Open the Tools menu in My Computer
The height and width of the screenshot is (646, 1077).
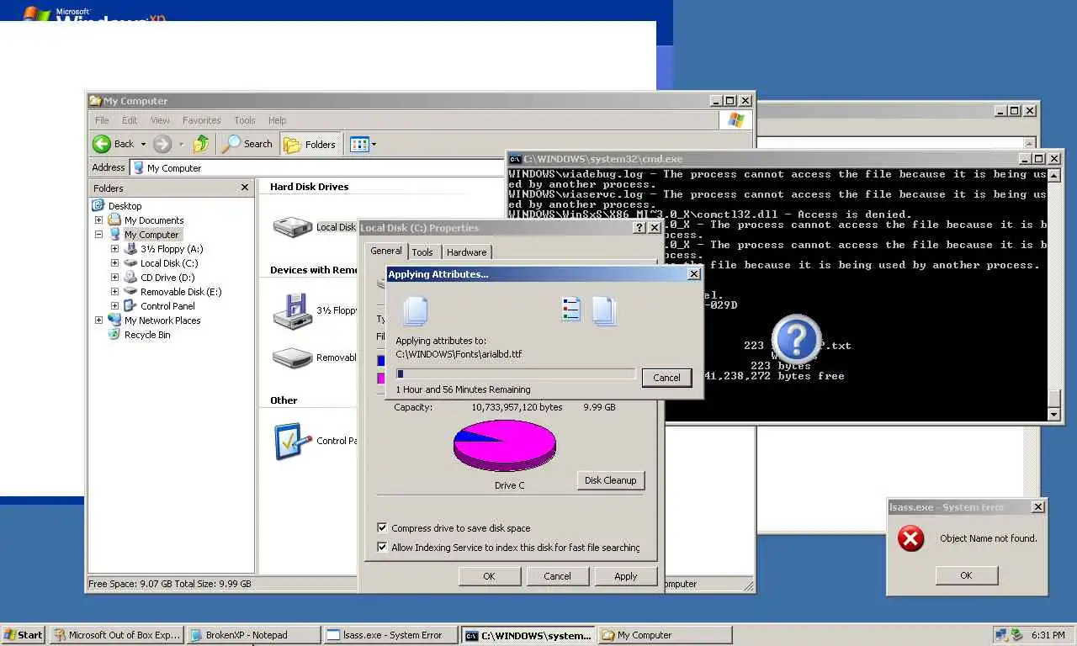(245, 120)
